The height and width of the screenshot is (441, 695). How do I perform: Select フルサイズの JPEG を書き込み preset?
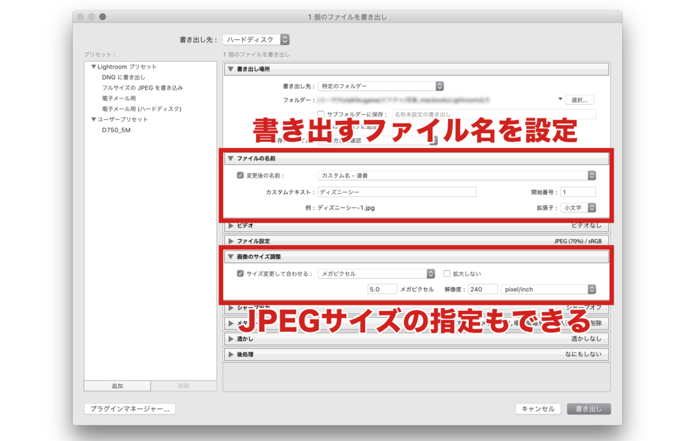click(143, 88)
